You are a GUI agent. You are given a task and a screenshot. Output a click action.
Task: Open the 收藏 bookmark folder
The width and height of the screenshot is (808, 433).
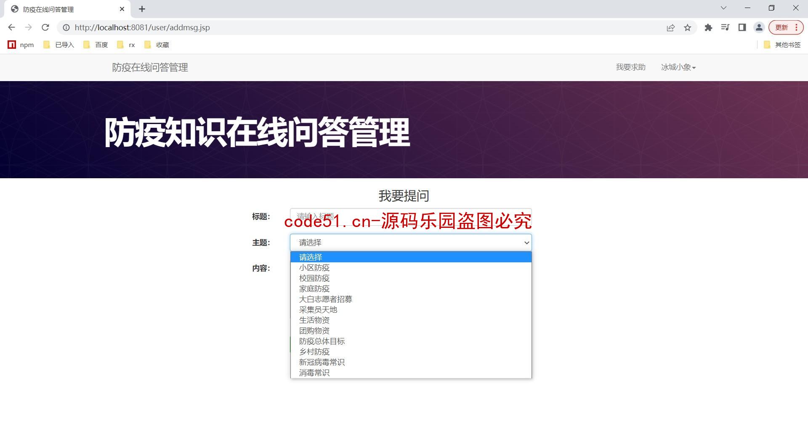pyautogui.click(x=157, y=45)
